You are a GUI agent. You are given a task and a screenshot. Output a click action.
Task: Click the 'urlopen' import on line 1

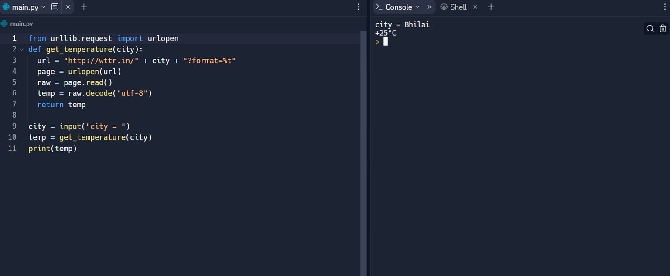(163, 38)
